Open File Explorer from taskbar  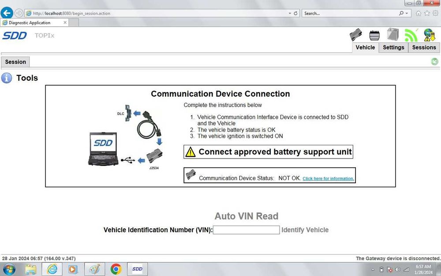[31, 269]
